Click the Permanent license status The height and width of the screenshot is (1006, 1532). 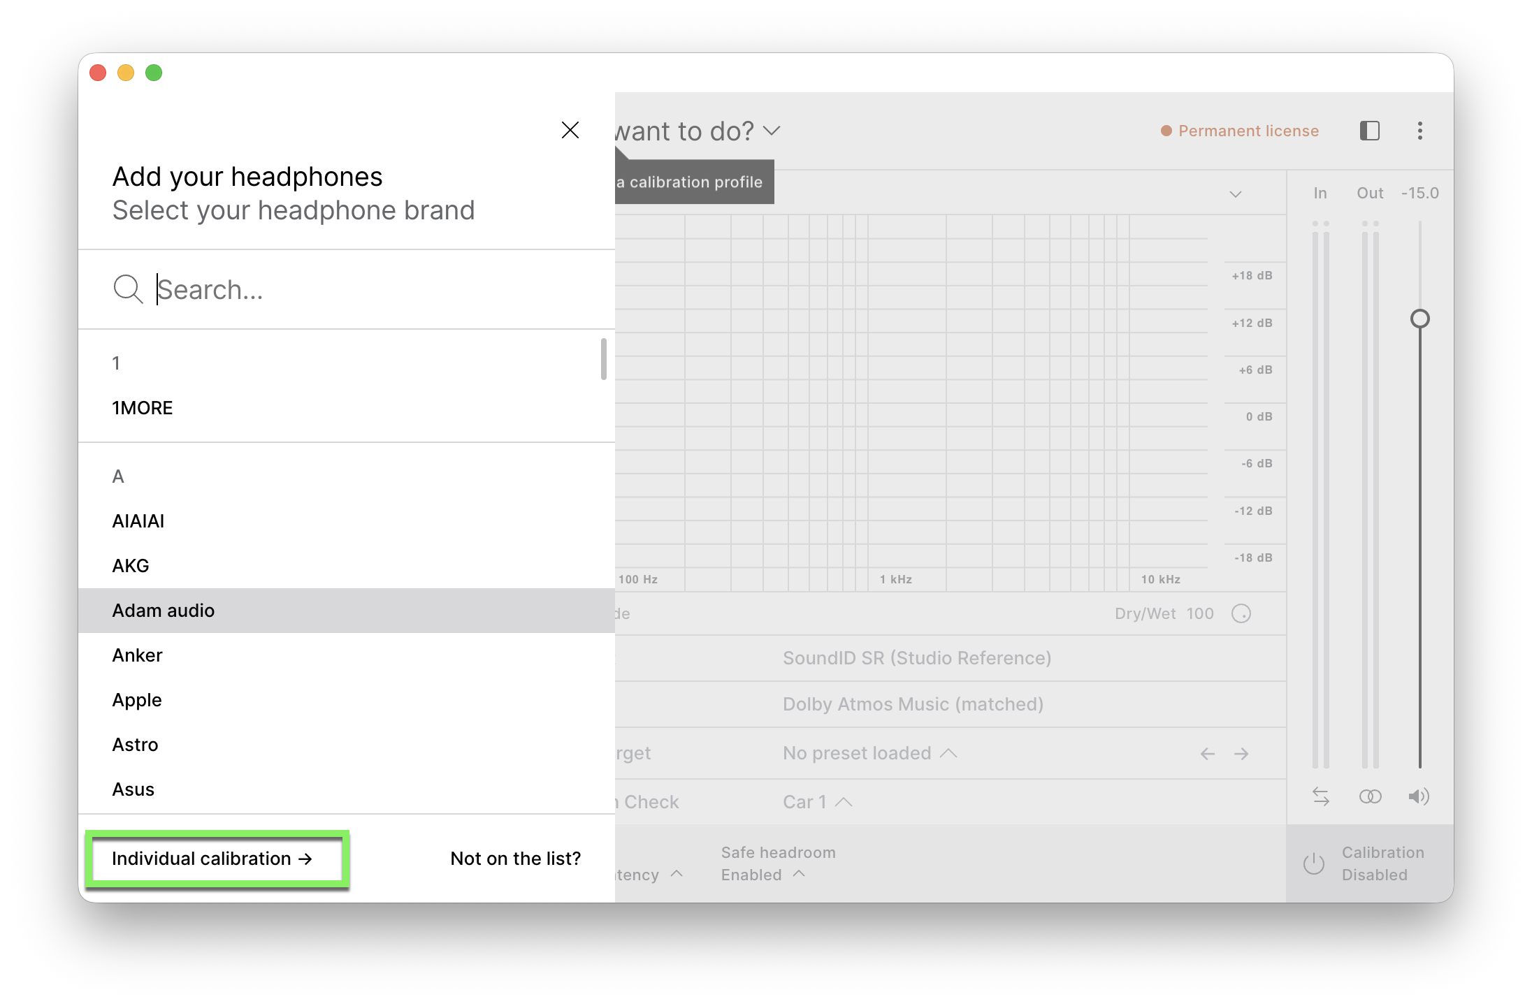tap(1240, 131)
